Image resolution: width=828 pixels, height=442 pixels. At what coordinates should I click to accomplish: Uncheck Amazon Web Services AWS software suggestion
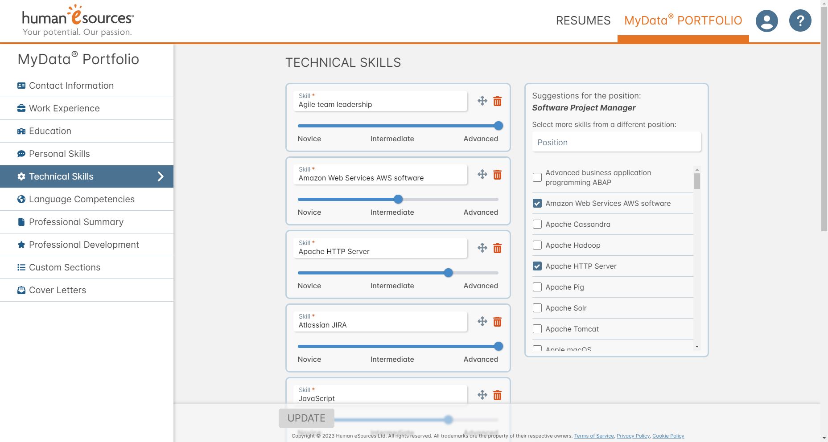coord(537,203)
